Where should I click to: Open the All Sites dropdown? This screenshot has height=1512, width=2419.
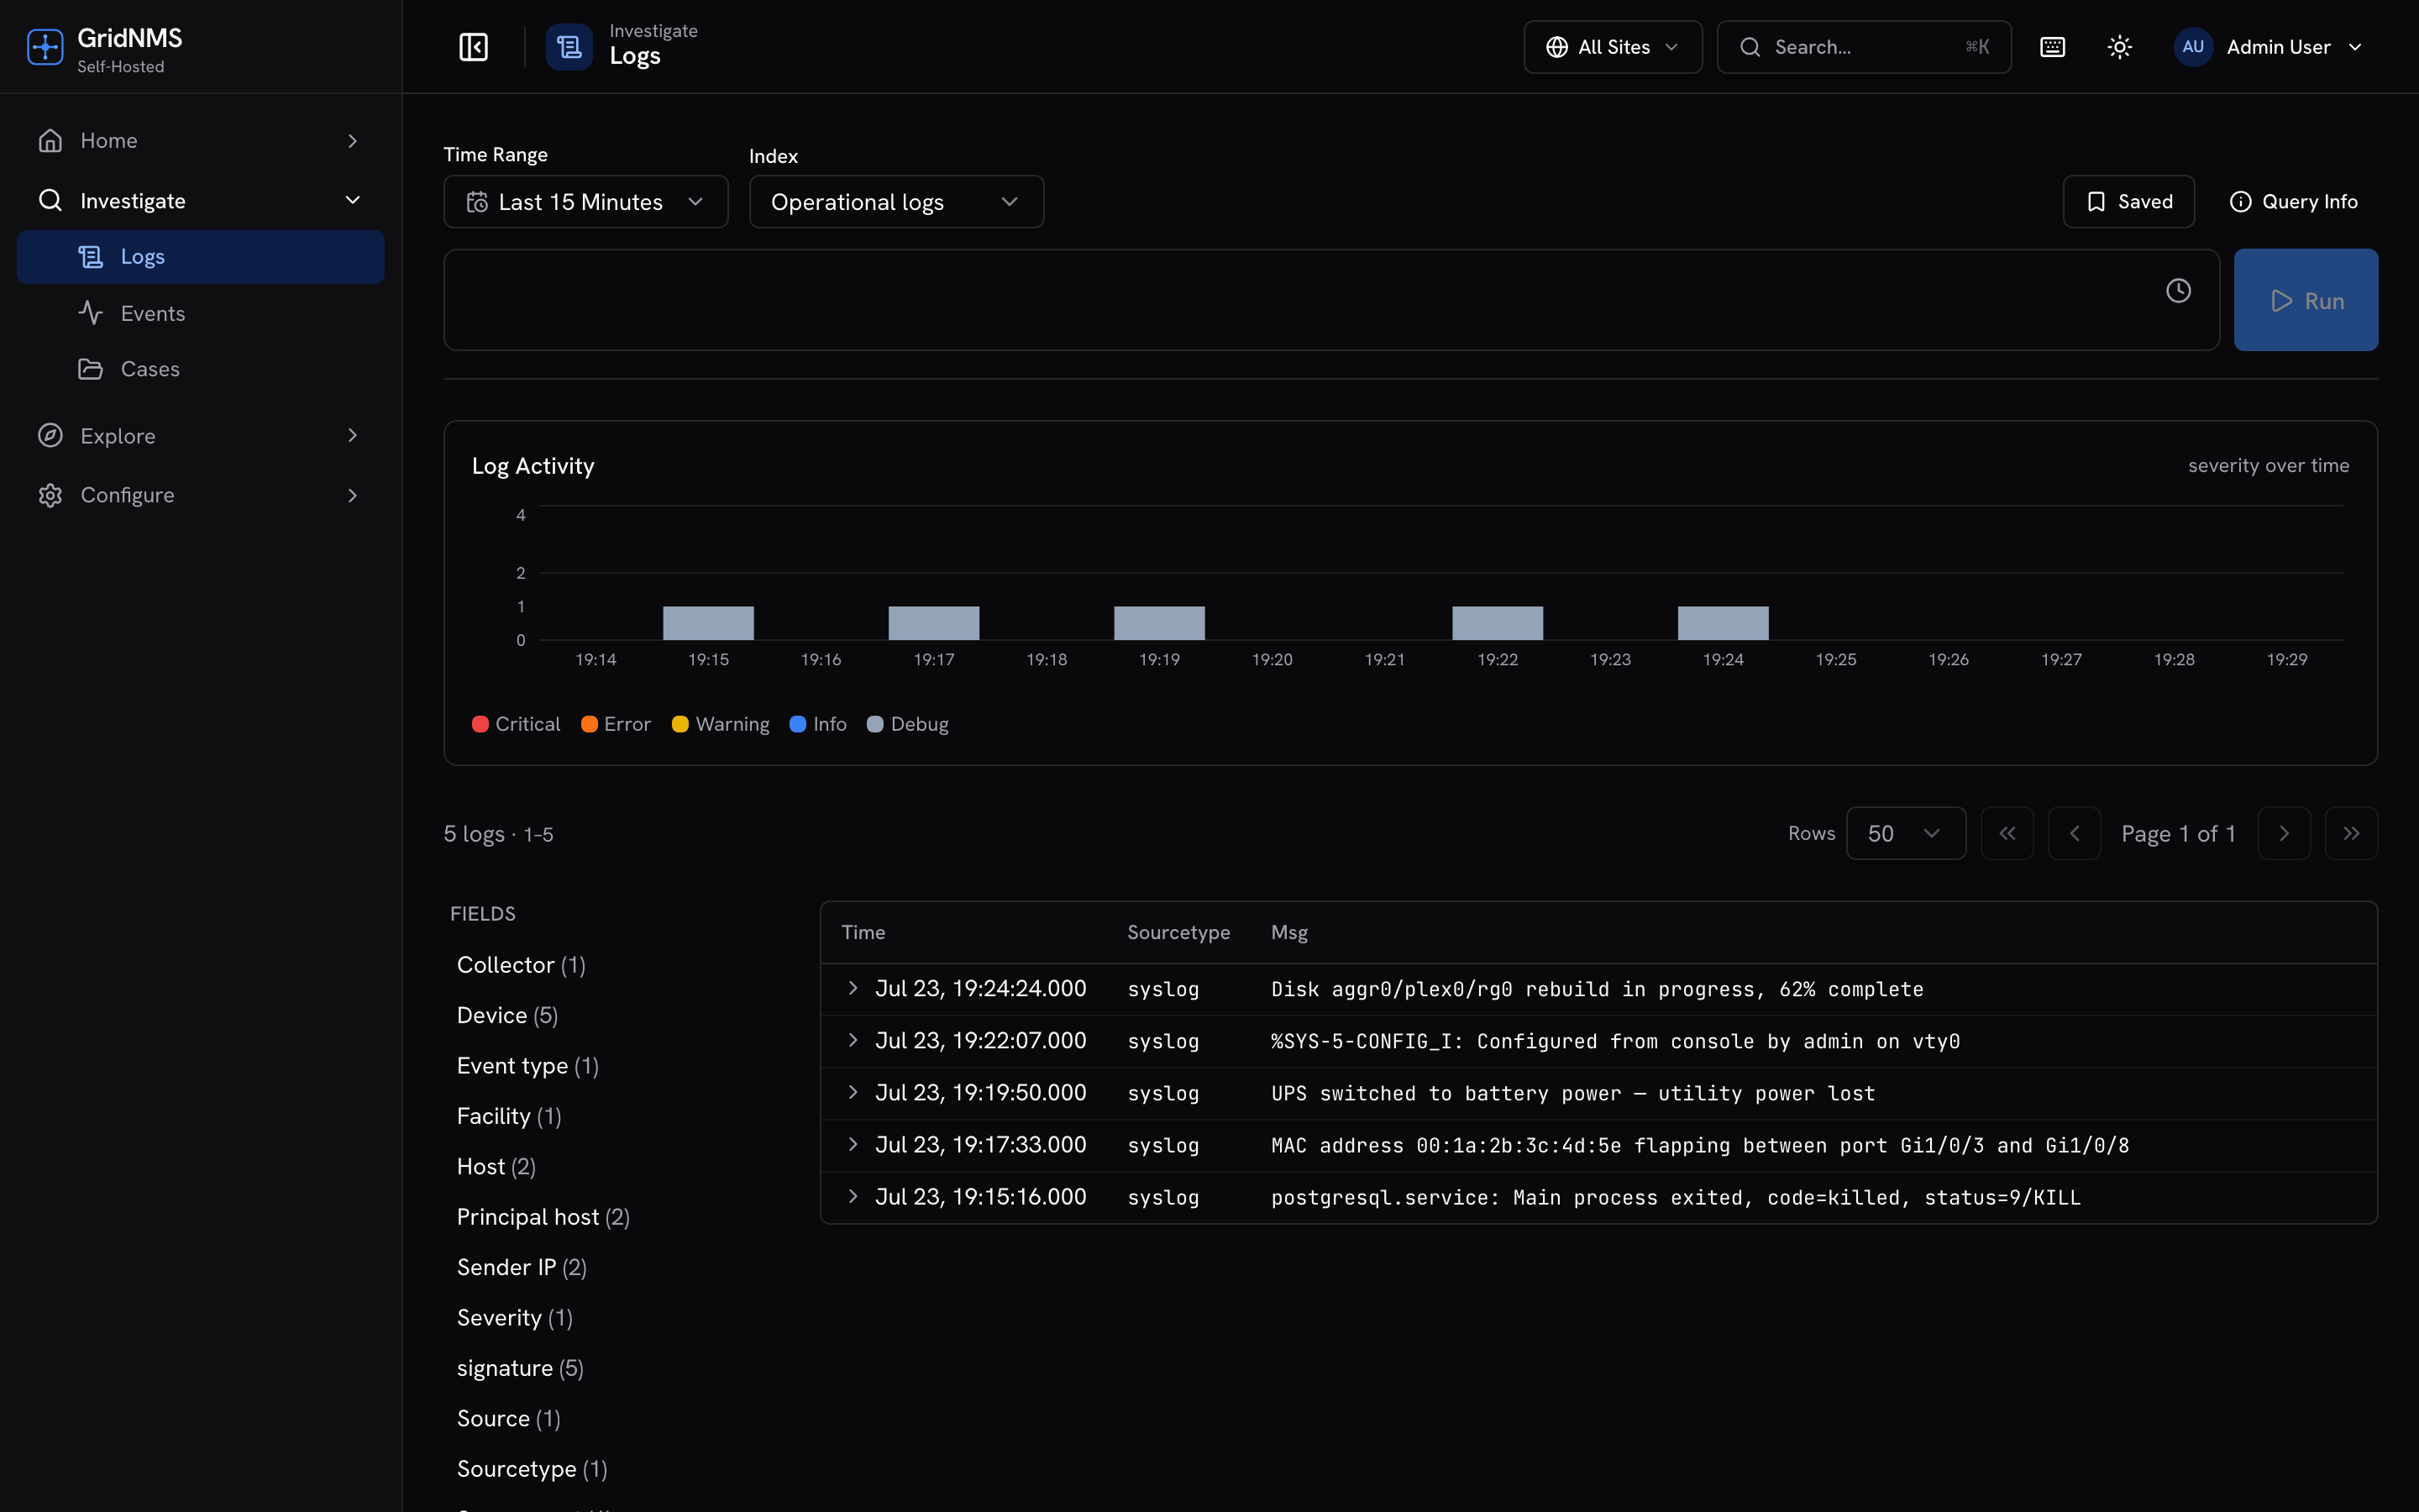pos(1613,47)
